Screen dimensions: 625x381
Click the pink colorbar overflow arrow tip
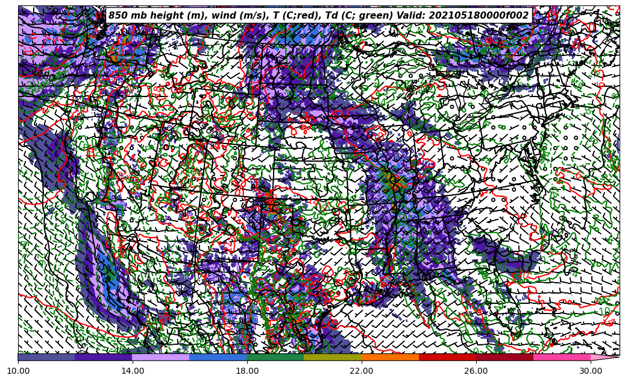click(x=605, y=357)
